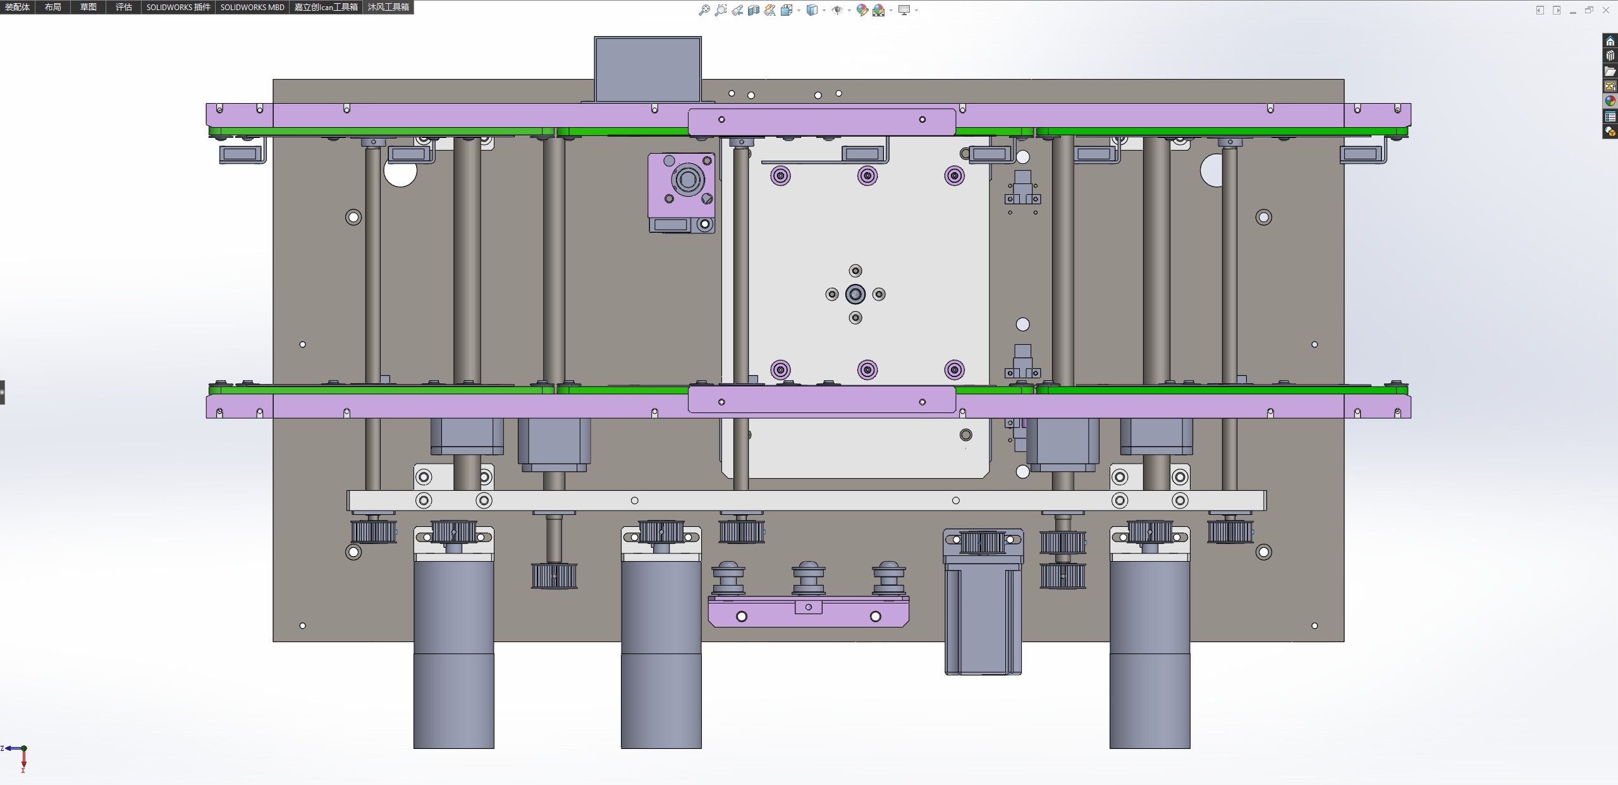Viewport: 1618px width, 785px height.
Task: Expand the Apply Scene dropdown arrow
Action: 891,10
